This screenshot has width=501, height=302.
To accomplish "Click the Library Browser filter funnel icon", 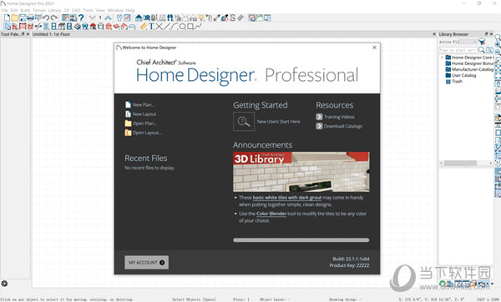I will [482, 42].
